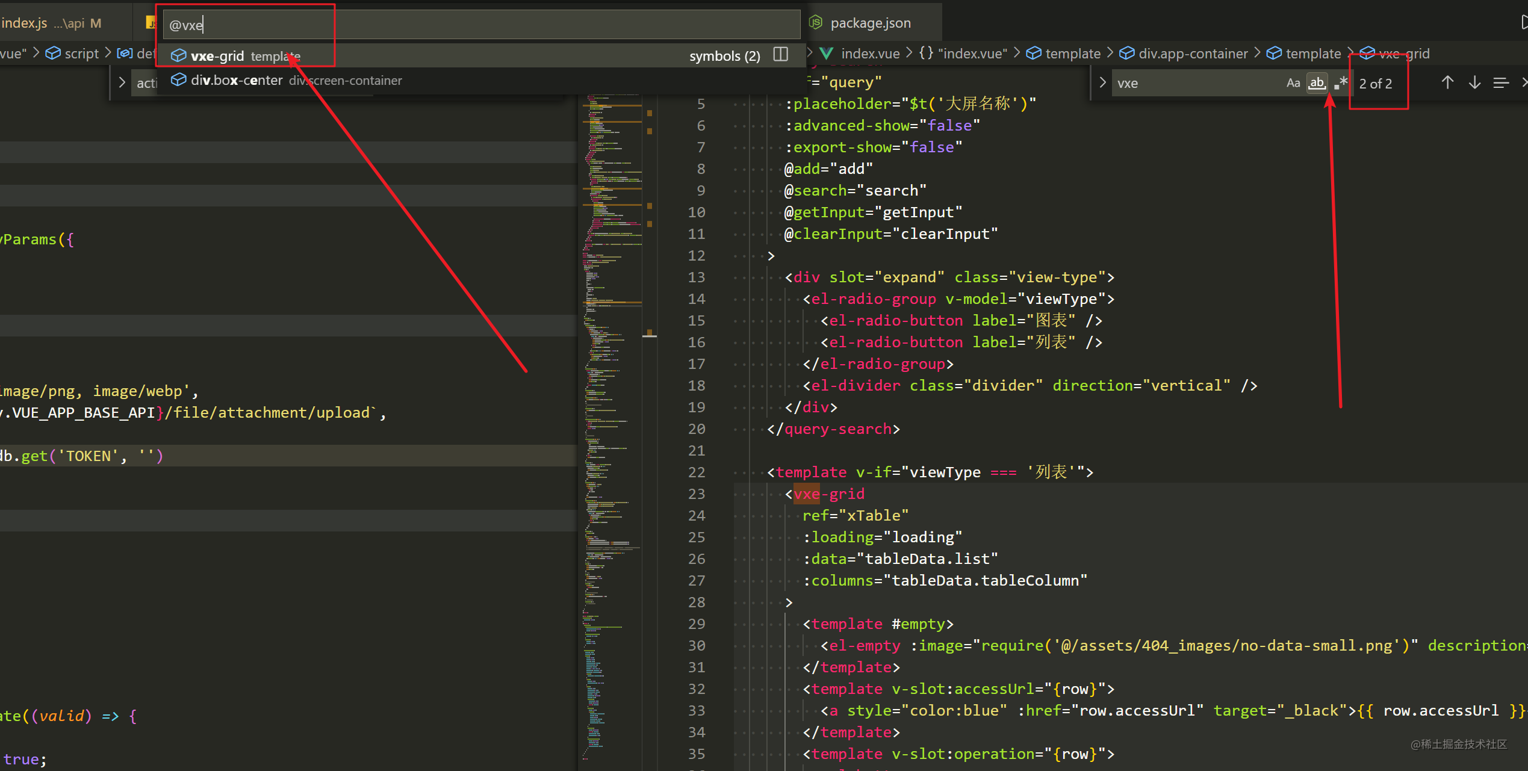Select div.box-center symbol result
1528x771 pixels.
[x=480, y=80]
